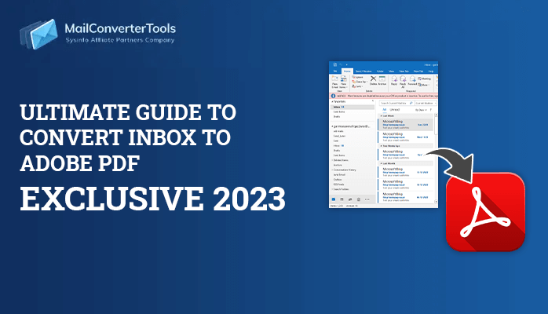Viewport: 548px width, 314px height.
Task: Open the Microsoft Bing email under Two Weeks Ago
Action: [405, 155]
